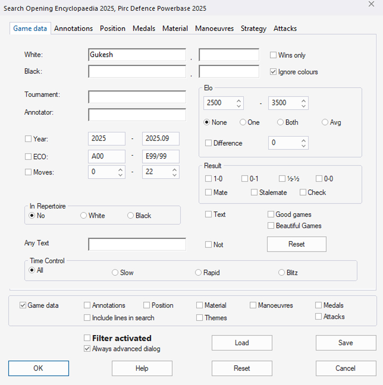Tick the Year filter checkbox
The width and height of the screenshot is (383, 385).
(28, 139)
